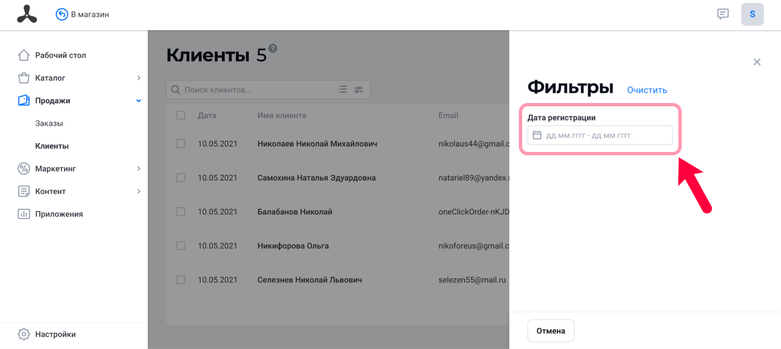Check the box for Балабанов Николай
781x349 pixels.
point(181,212)
